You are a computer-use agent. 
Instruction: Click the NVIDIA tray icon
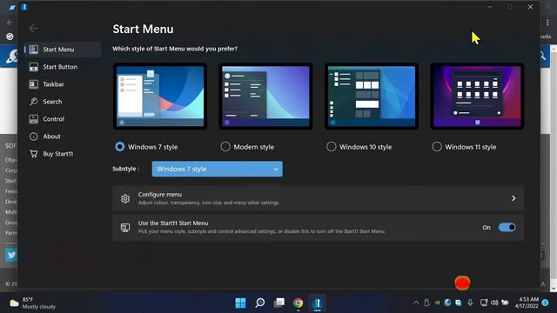pyautogui.click(x=437, y=303)
